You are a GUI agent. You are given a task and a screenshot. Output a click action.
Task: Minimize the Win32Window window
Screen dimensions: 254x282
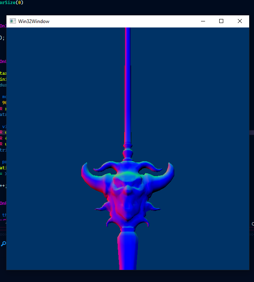(x=202, y=21)
